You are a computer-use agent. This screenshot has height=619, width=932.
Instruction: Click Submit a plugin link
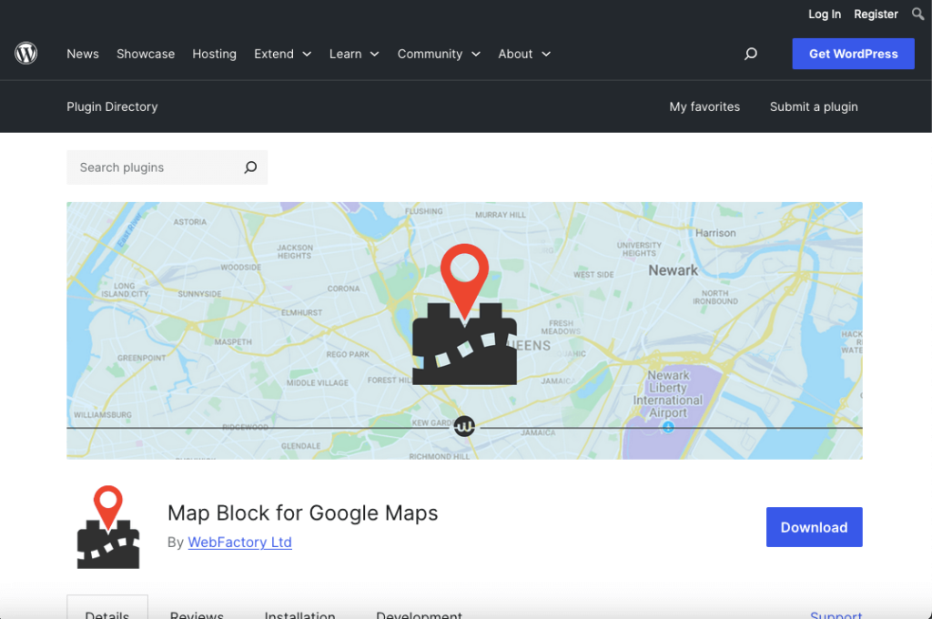tap(814, 107)
